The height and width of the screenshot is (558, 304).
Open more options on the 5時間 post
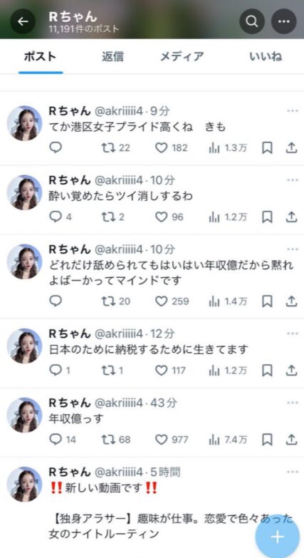point(293,472)
